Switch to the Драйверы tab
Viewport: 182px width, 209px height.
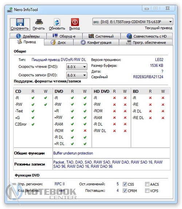(28, 36)
